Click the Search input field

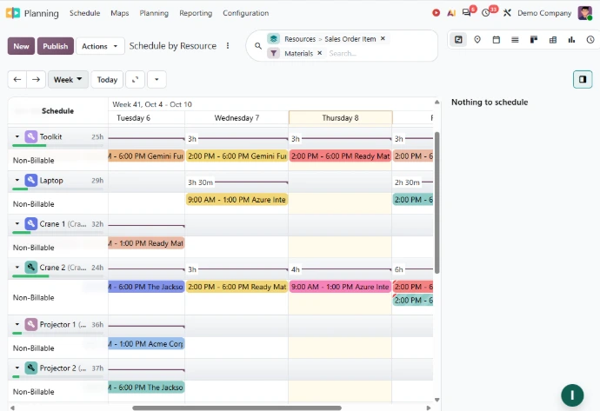(379, 53)
